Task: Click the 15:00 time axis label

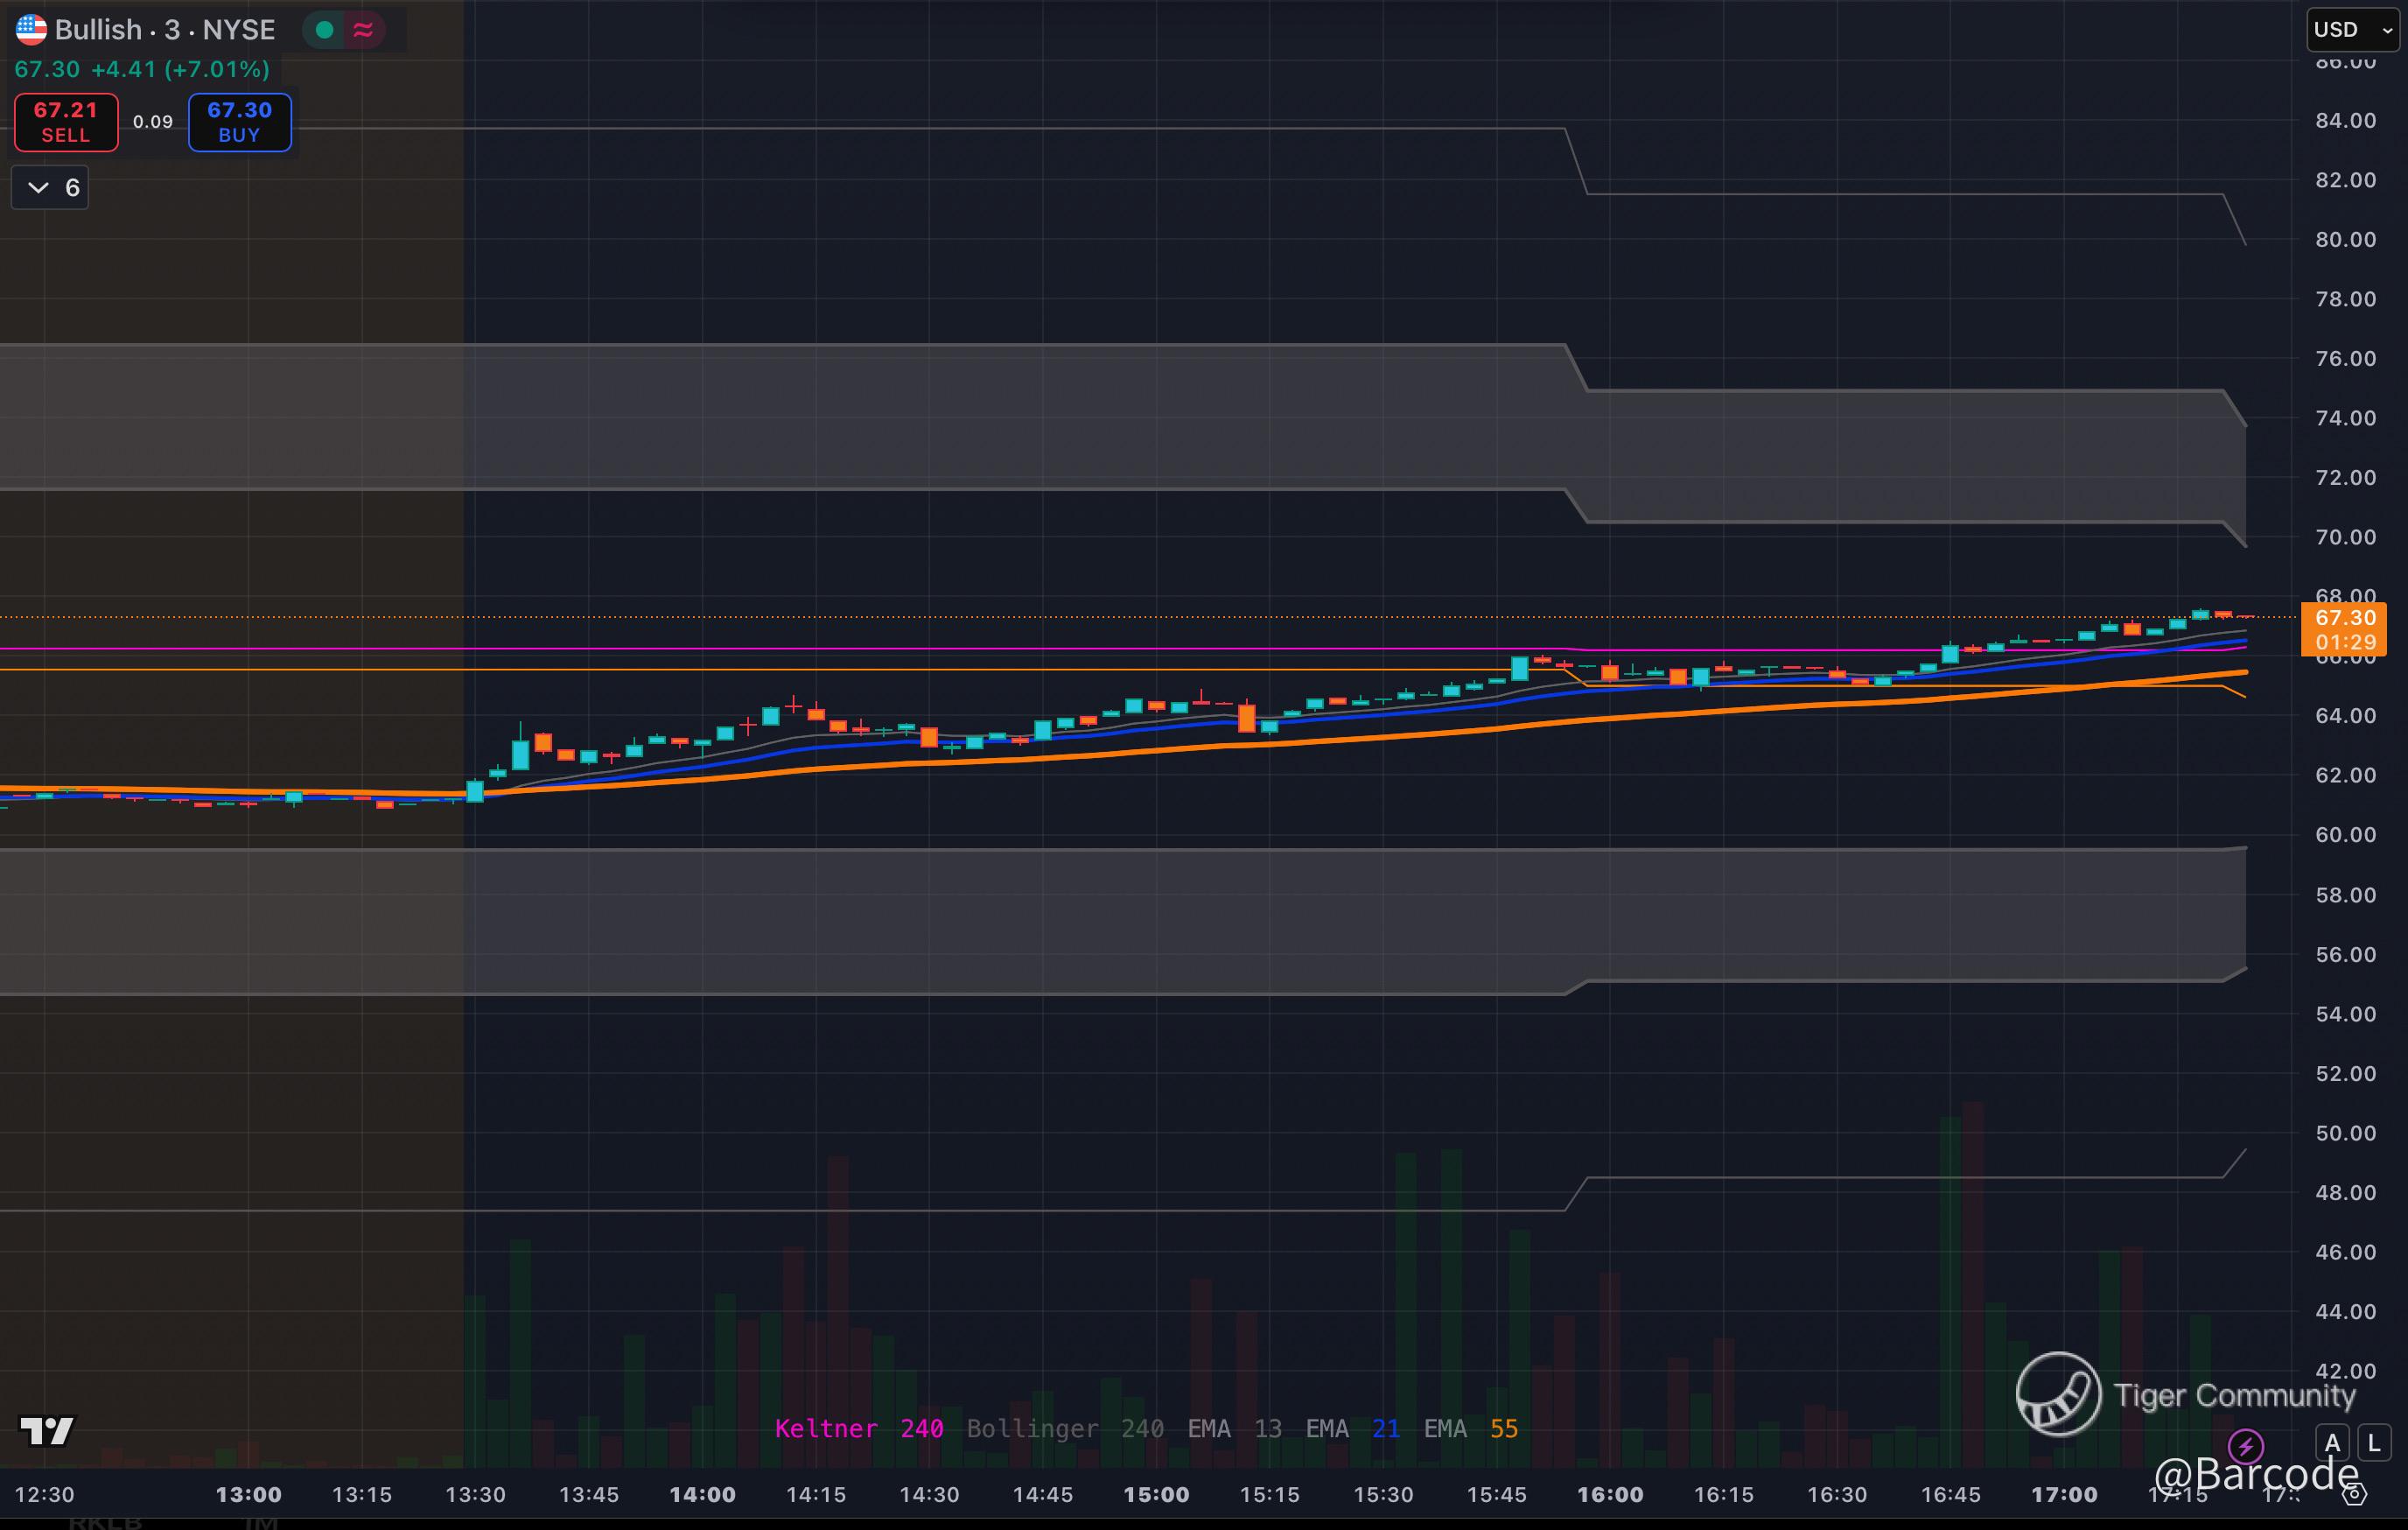Action: 1157,1494
